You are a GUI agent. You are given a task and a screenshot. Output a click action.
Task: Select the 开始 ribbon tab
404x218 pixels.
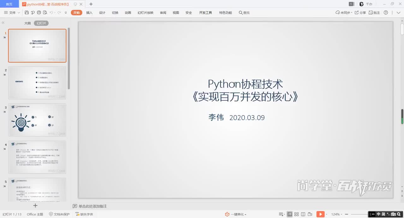click(x=76, y=13)
